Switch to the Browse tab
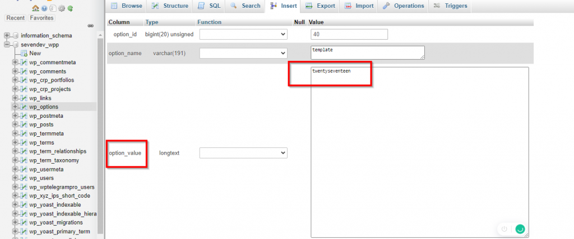574x239 pixels. [126, 6]
